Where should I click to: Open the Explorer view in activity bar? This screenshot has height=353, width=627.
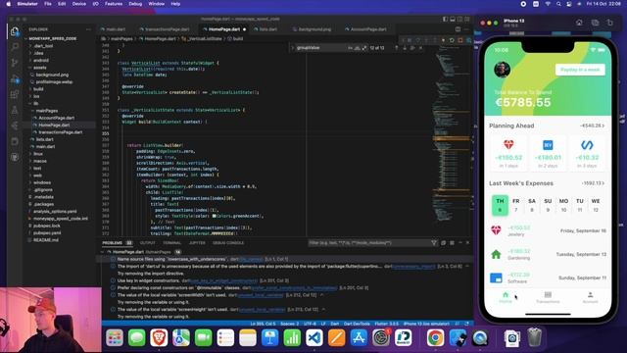click(x=15, y=31)
